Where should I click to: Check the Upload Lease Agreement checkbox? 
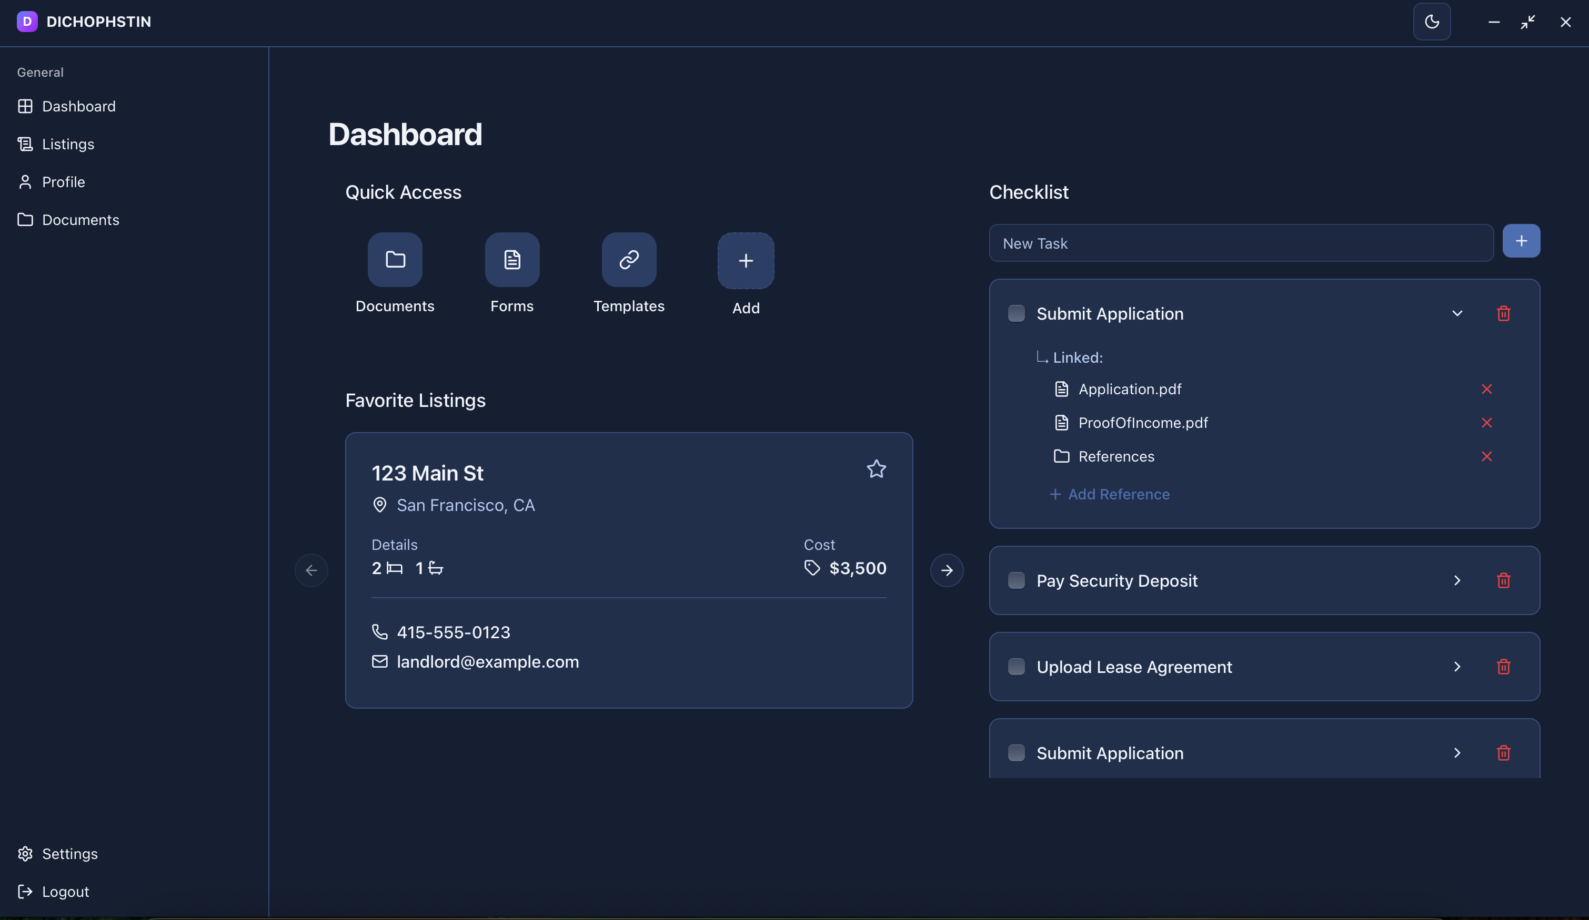[1016, 667]
